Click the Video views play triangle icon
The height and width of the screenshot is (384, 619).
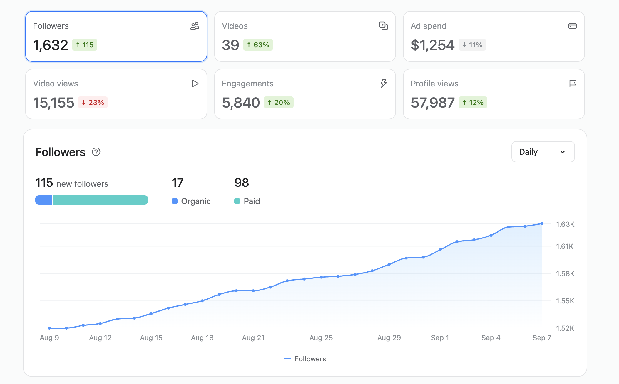195,84
